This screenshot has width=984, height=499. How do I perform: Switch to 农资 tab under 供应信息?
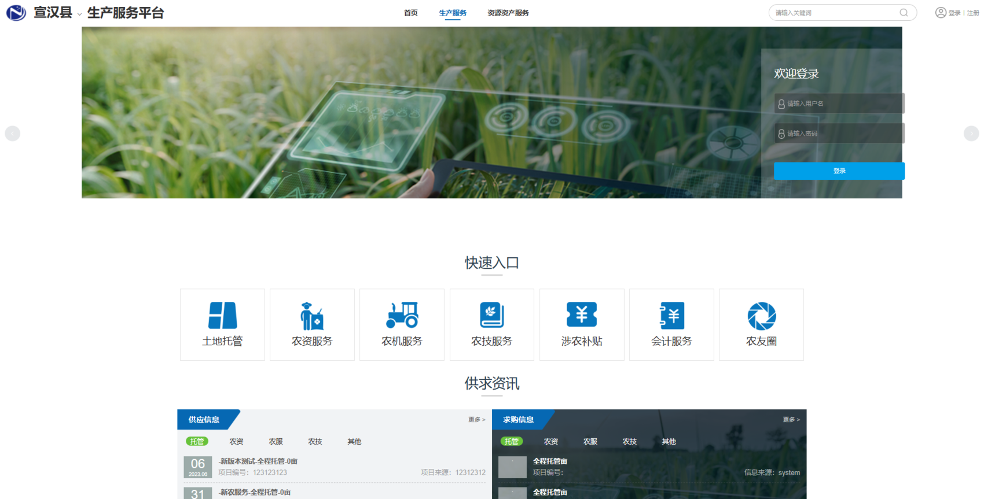click(236, 442)
